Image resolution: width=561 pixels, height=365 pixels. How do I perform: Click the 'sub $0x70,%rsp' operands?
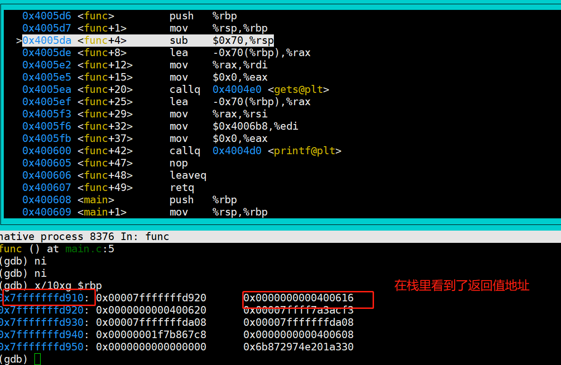(x=243, y=41)
